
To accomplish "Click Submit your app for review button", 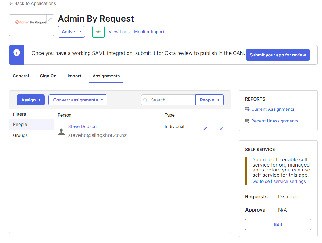I will (x=278, y=55).
